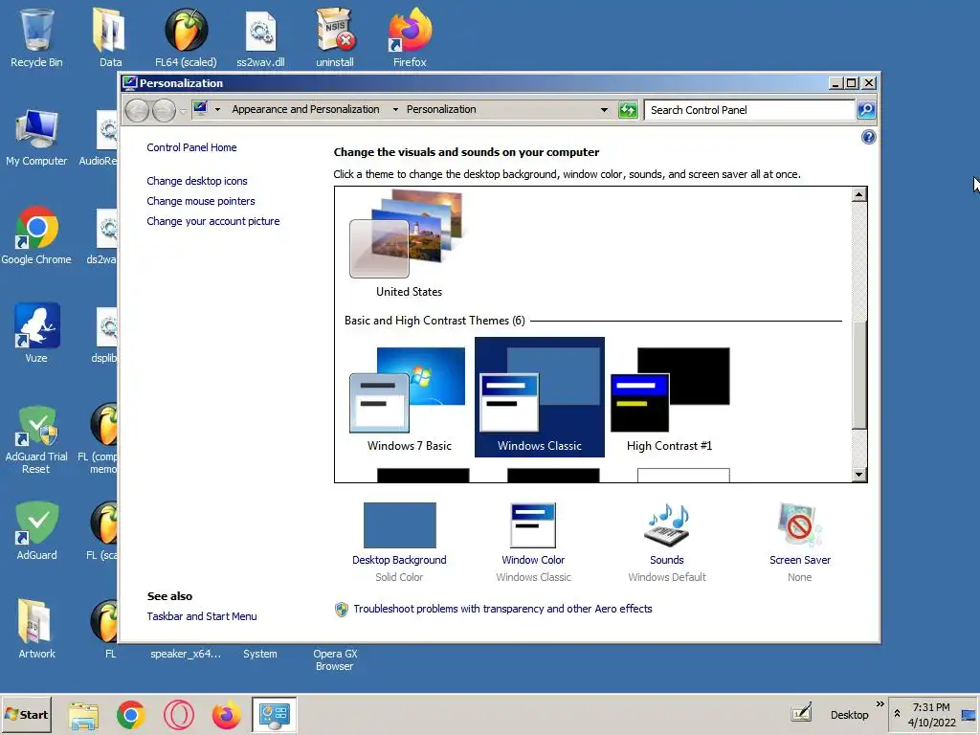
Task: Click the tablet input panel tray icon
Action: click(801, 713)
